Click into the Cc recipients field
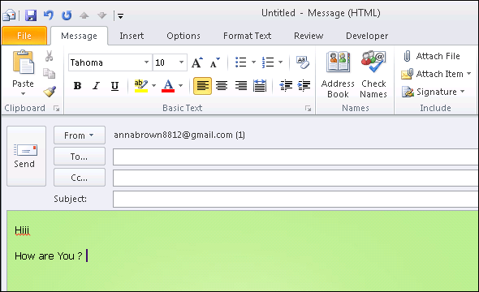The width and height of the screenshot is (479, 292). tap(296, 178)
